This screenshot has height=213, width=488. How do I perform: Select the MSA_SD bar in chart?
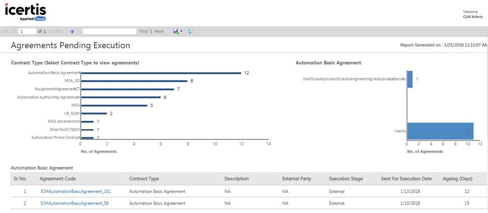pos(134,81)
